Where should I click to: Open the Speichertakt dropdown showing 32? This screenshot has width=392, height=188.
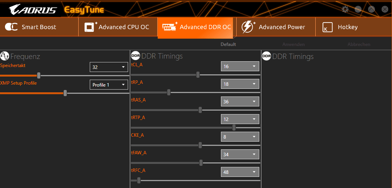point(109,67)
